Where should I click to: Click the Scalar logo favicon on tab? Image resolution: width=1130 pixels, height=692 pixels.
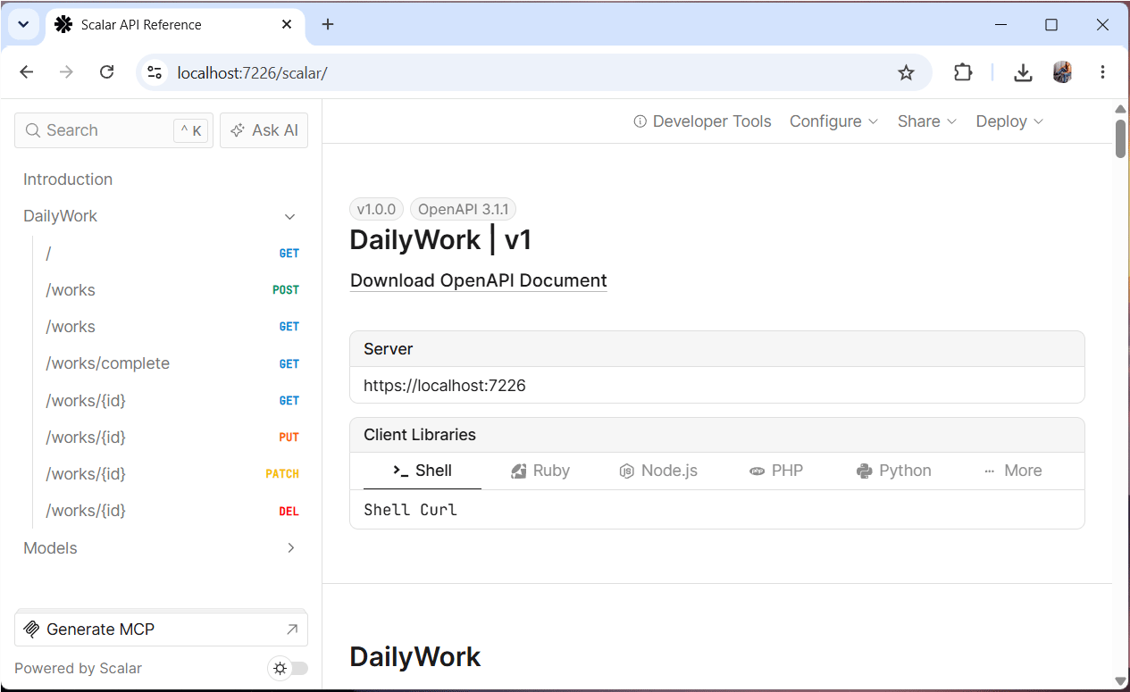[63, 24]
